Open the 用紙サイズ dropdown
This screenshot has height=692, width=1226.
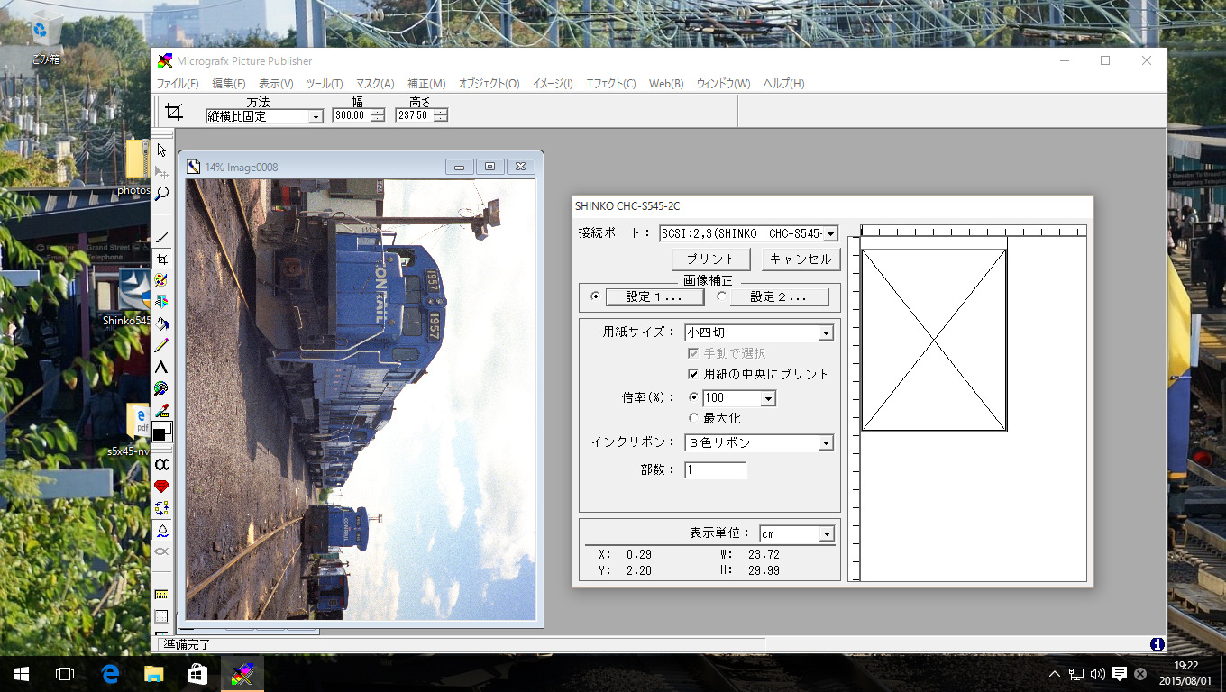point(825,333)
